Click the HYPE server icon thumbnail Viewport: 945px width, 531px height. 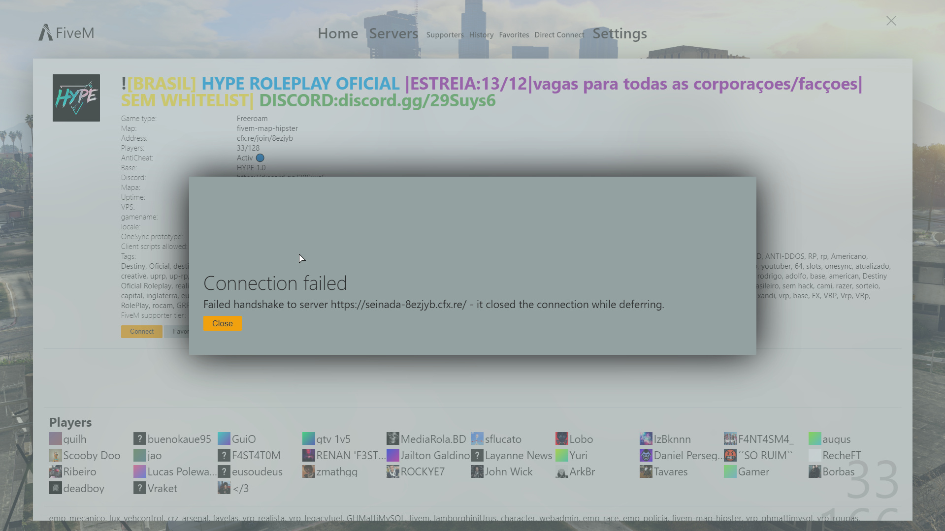[x=76, y=98]
